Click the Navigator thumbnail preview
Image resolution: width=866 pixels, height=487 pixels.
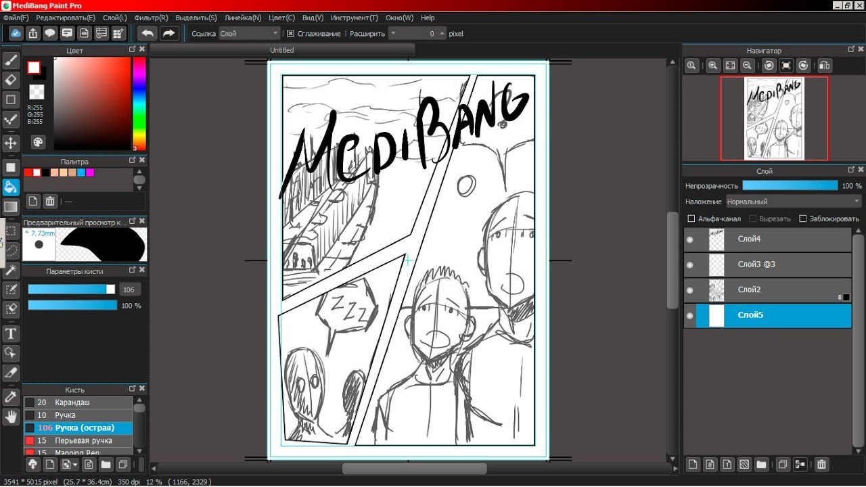click(x=774, y=118)
